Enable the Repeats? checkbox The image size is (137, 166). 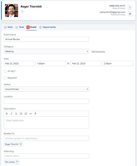click(x=5, y=78)
